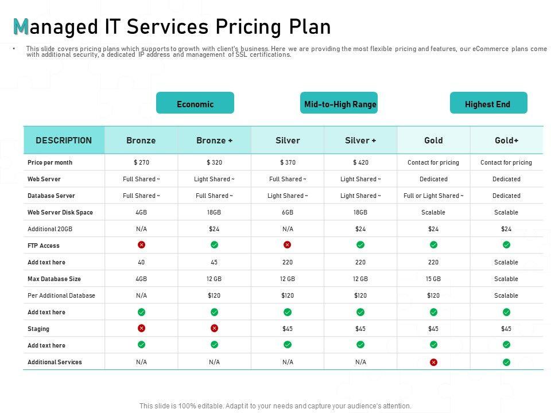The height and width of the screenshot is (413, 551).
Task: Click the Silver + column header
Action: click(360, 141)
